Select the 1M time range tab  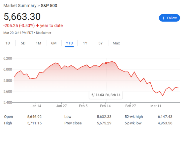[x=38, y=43]
